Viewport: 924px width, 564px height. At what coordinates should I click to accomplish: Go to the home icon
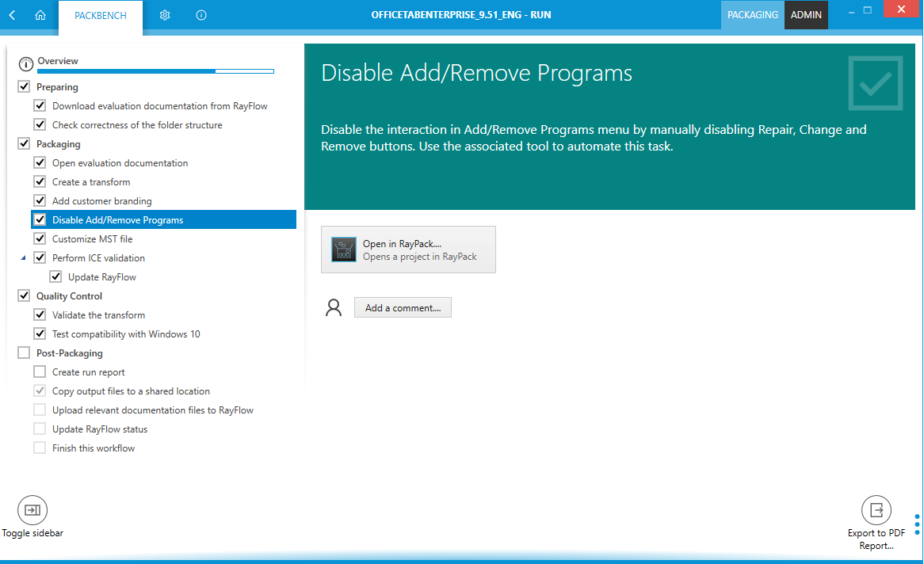40,15
